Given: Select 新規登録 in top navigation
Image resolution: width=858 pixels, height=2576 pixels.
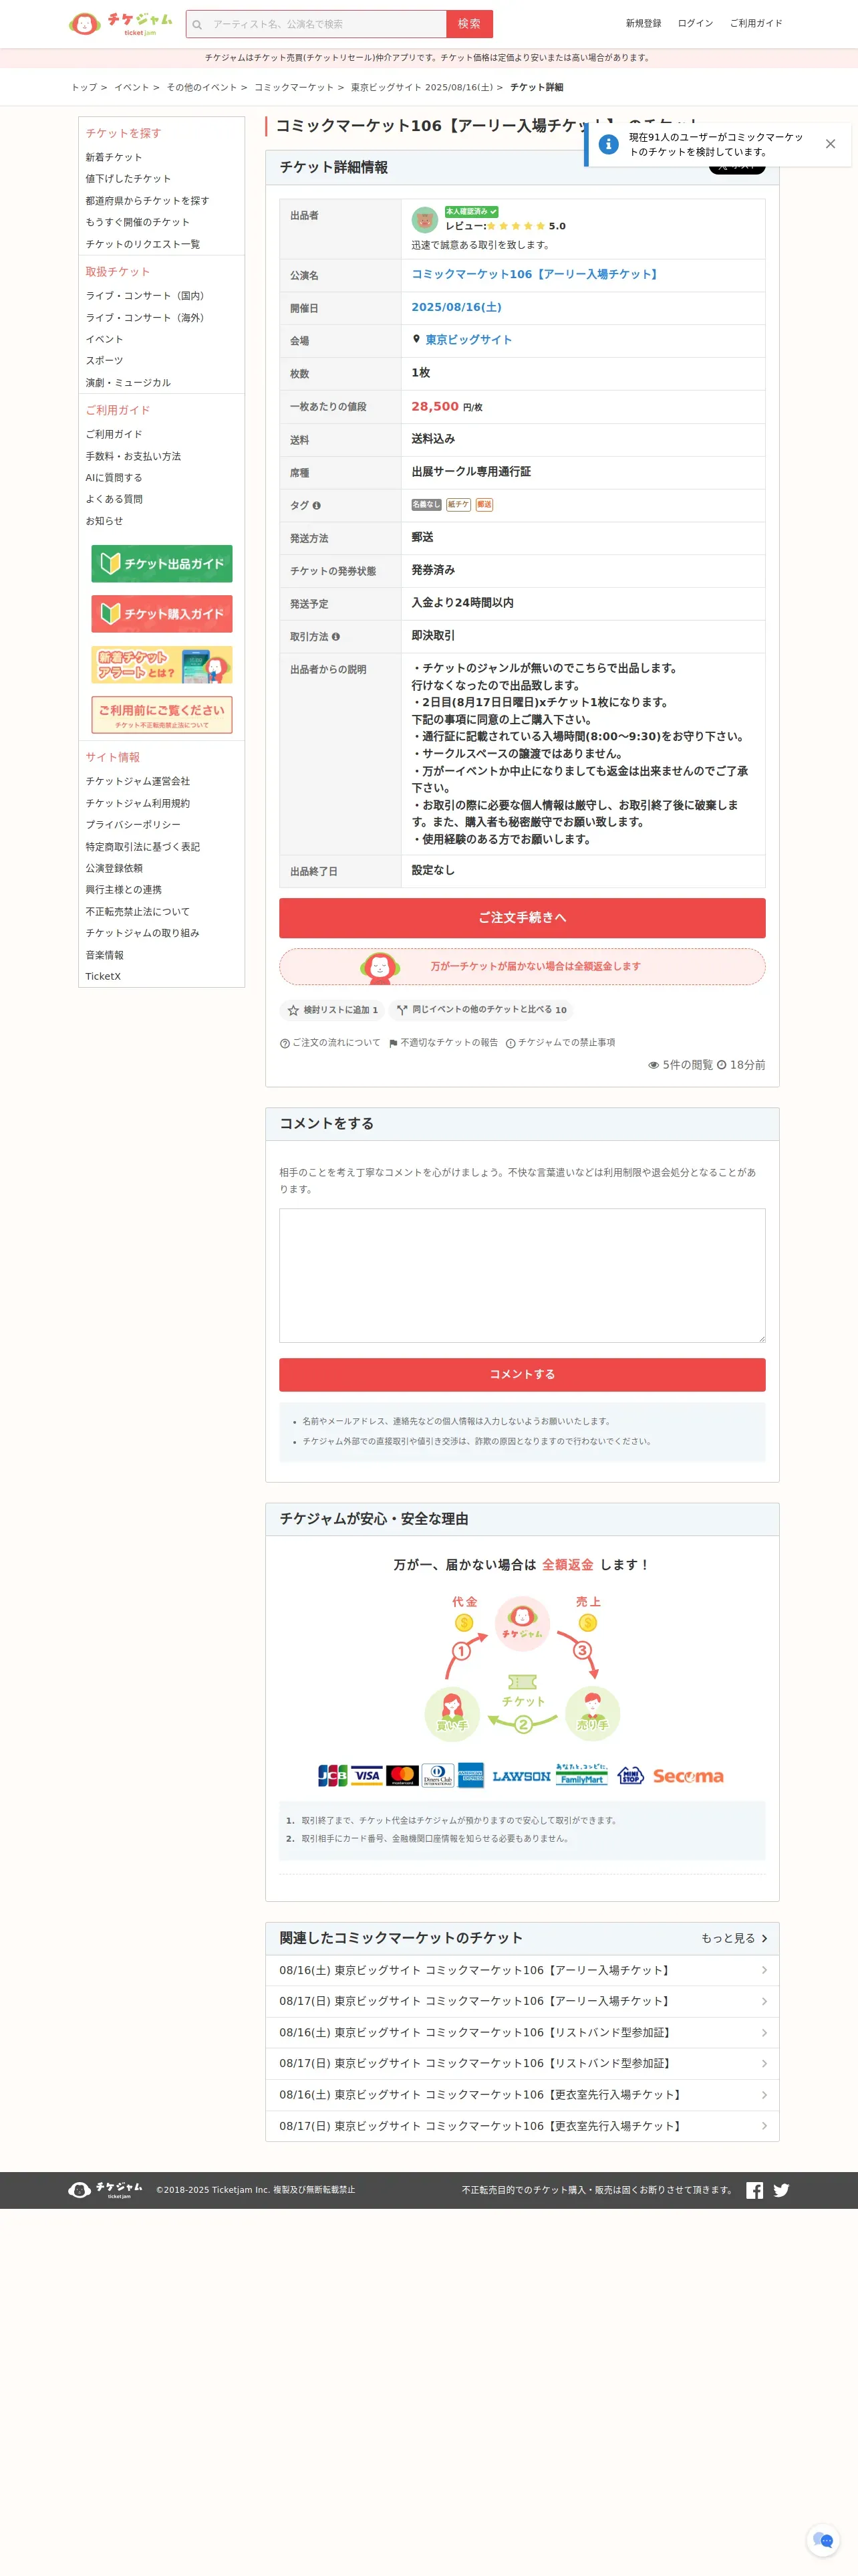Looking at the screenshot, I should point(643,23).
